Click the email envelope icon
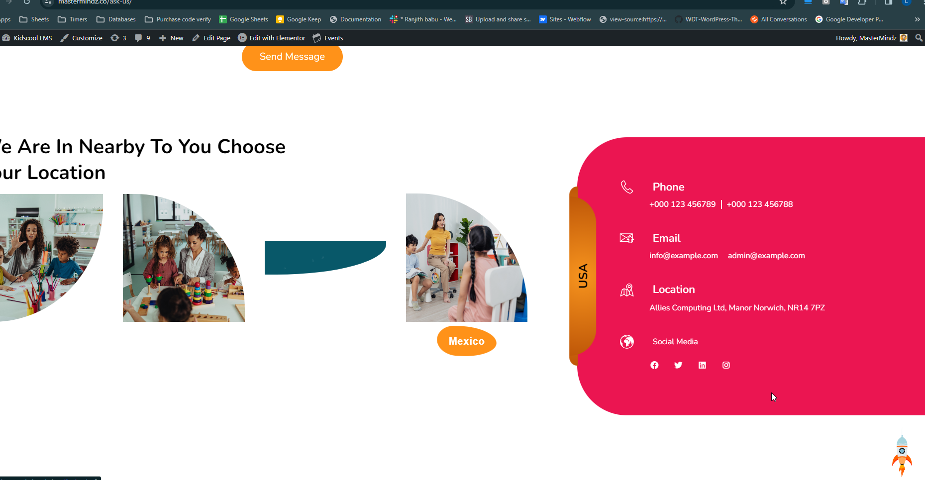Viewport: 925px width, 480px height. click(627, 238)
